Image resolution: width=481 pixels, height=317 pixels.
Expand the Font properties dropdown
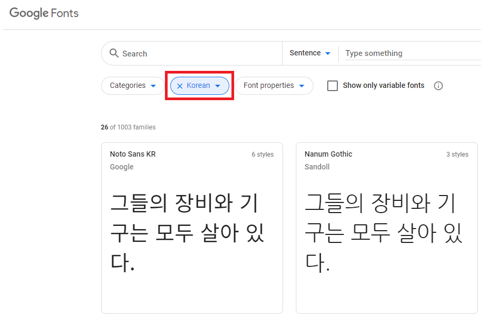274,86
